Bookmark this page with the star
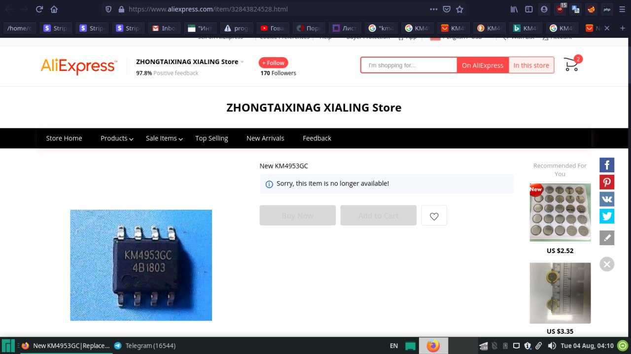Screen dimensions: 631x354 tap(460, 9)
